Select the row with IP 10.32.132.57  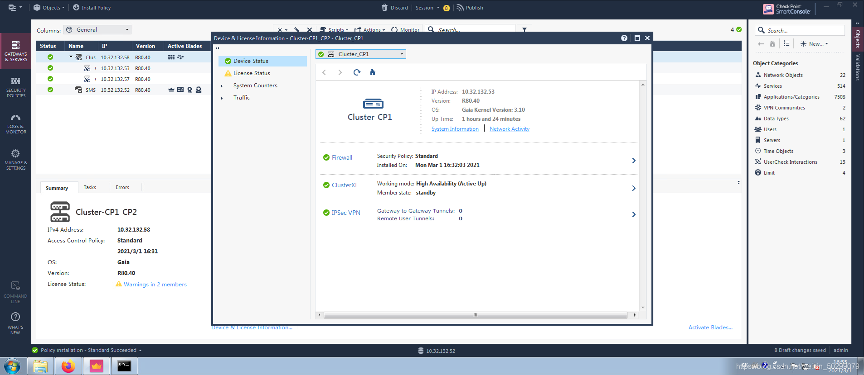point(123,79)
